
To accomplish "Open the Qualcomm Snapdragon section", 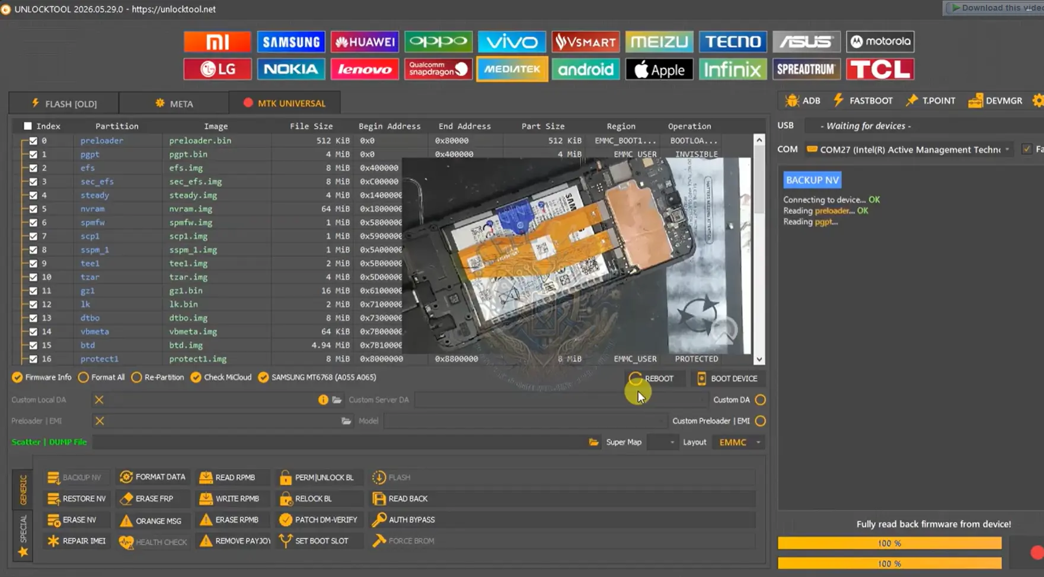I will (438, 69).
